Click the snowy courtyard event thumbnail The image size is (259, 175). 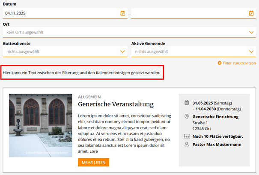[41, 126]
